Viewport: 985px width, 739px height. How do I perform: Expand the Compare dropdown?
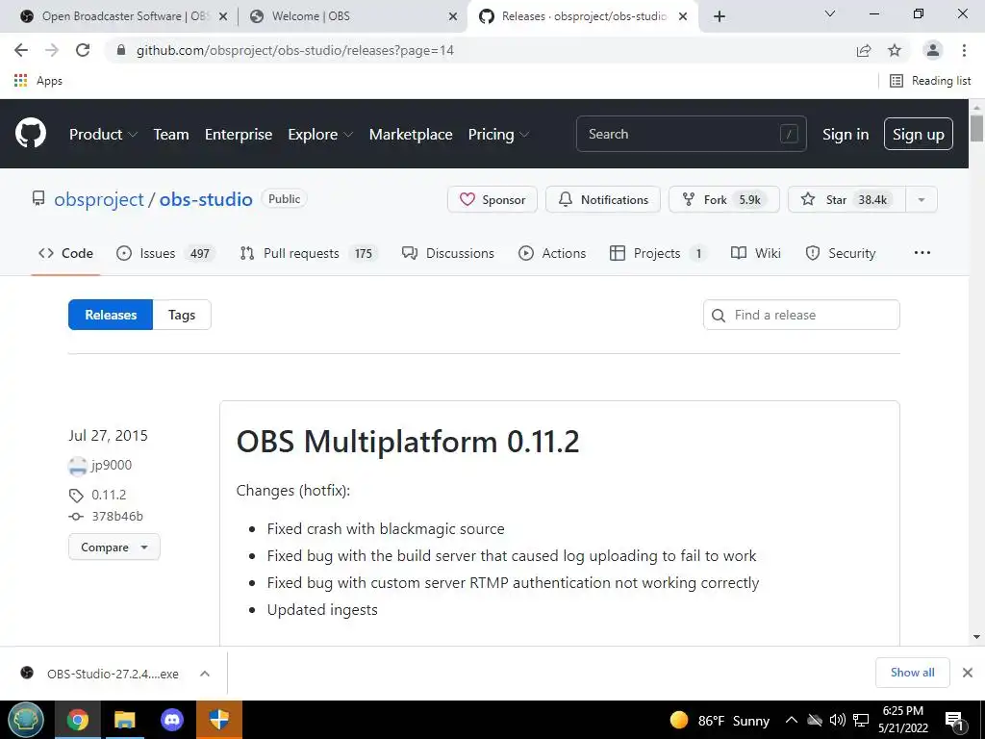(x=114, y=547)
